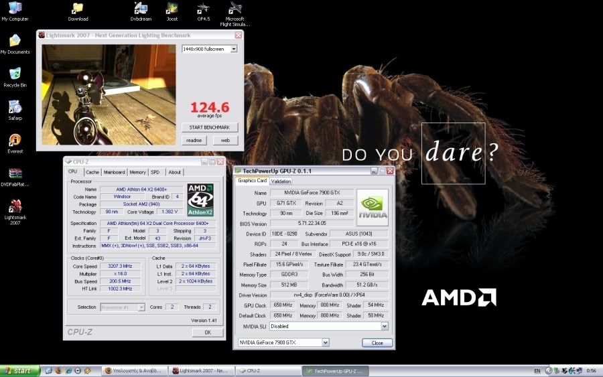Click the web button in Lightsmark
The height and width of the screenshot is (377, 603).
click(225, 140)
